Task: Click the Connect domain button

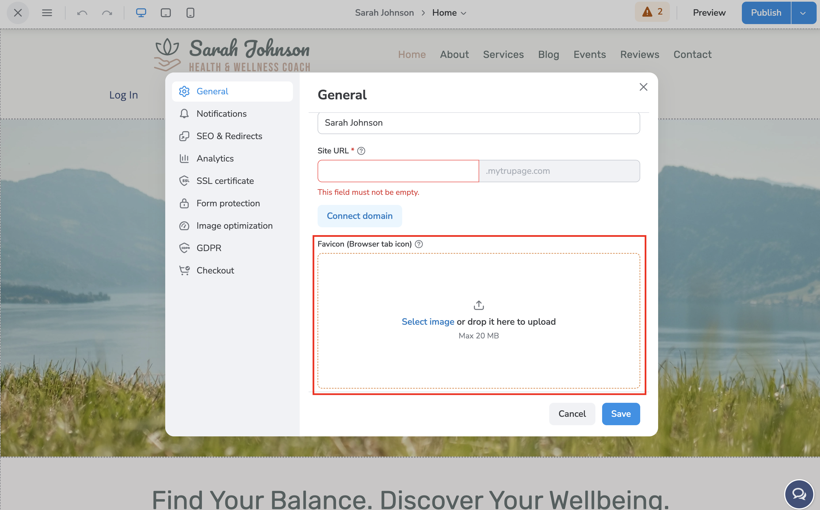Action: coord(360,216)
